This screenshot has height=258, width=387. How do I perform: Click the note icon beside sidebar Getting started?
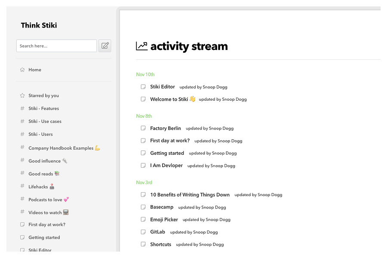click(22, 237)
